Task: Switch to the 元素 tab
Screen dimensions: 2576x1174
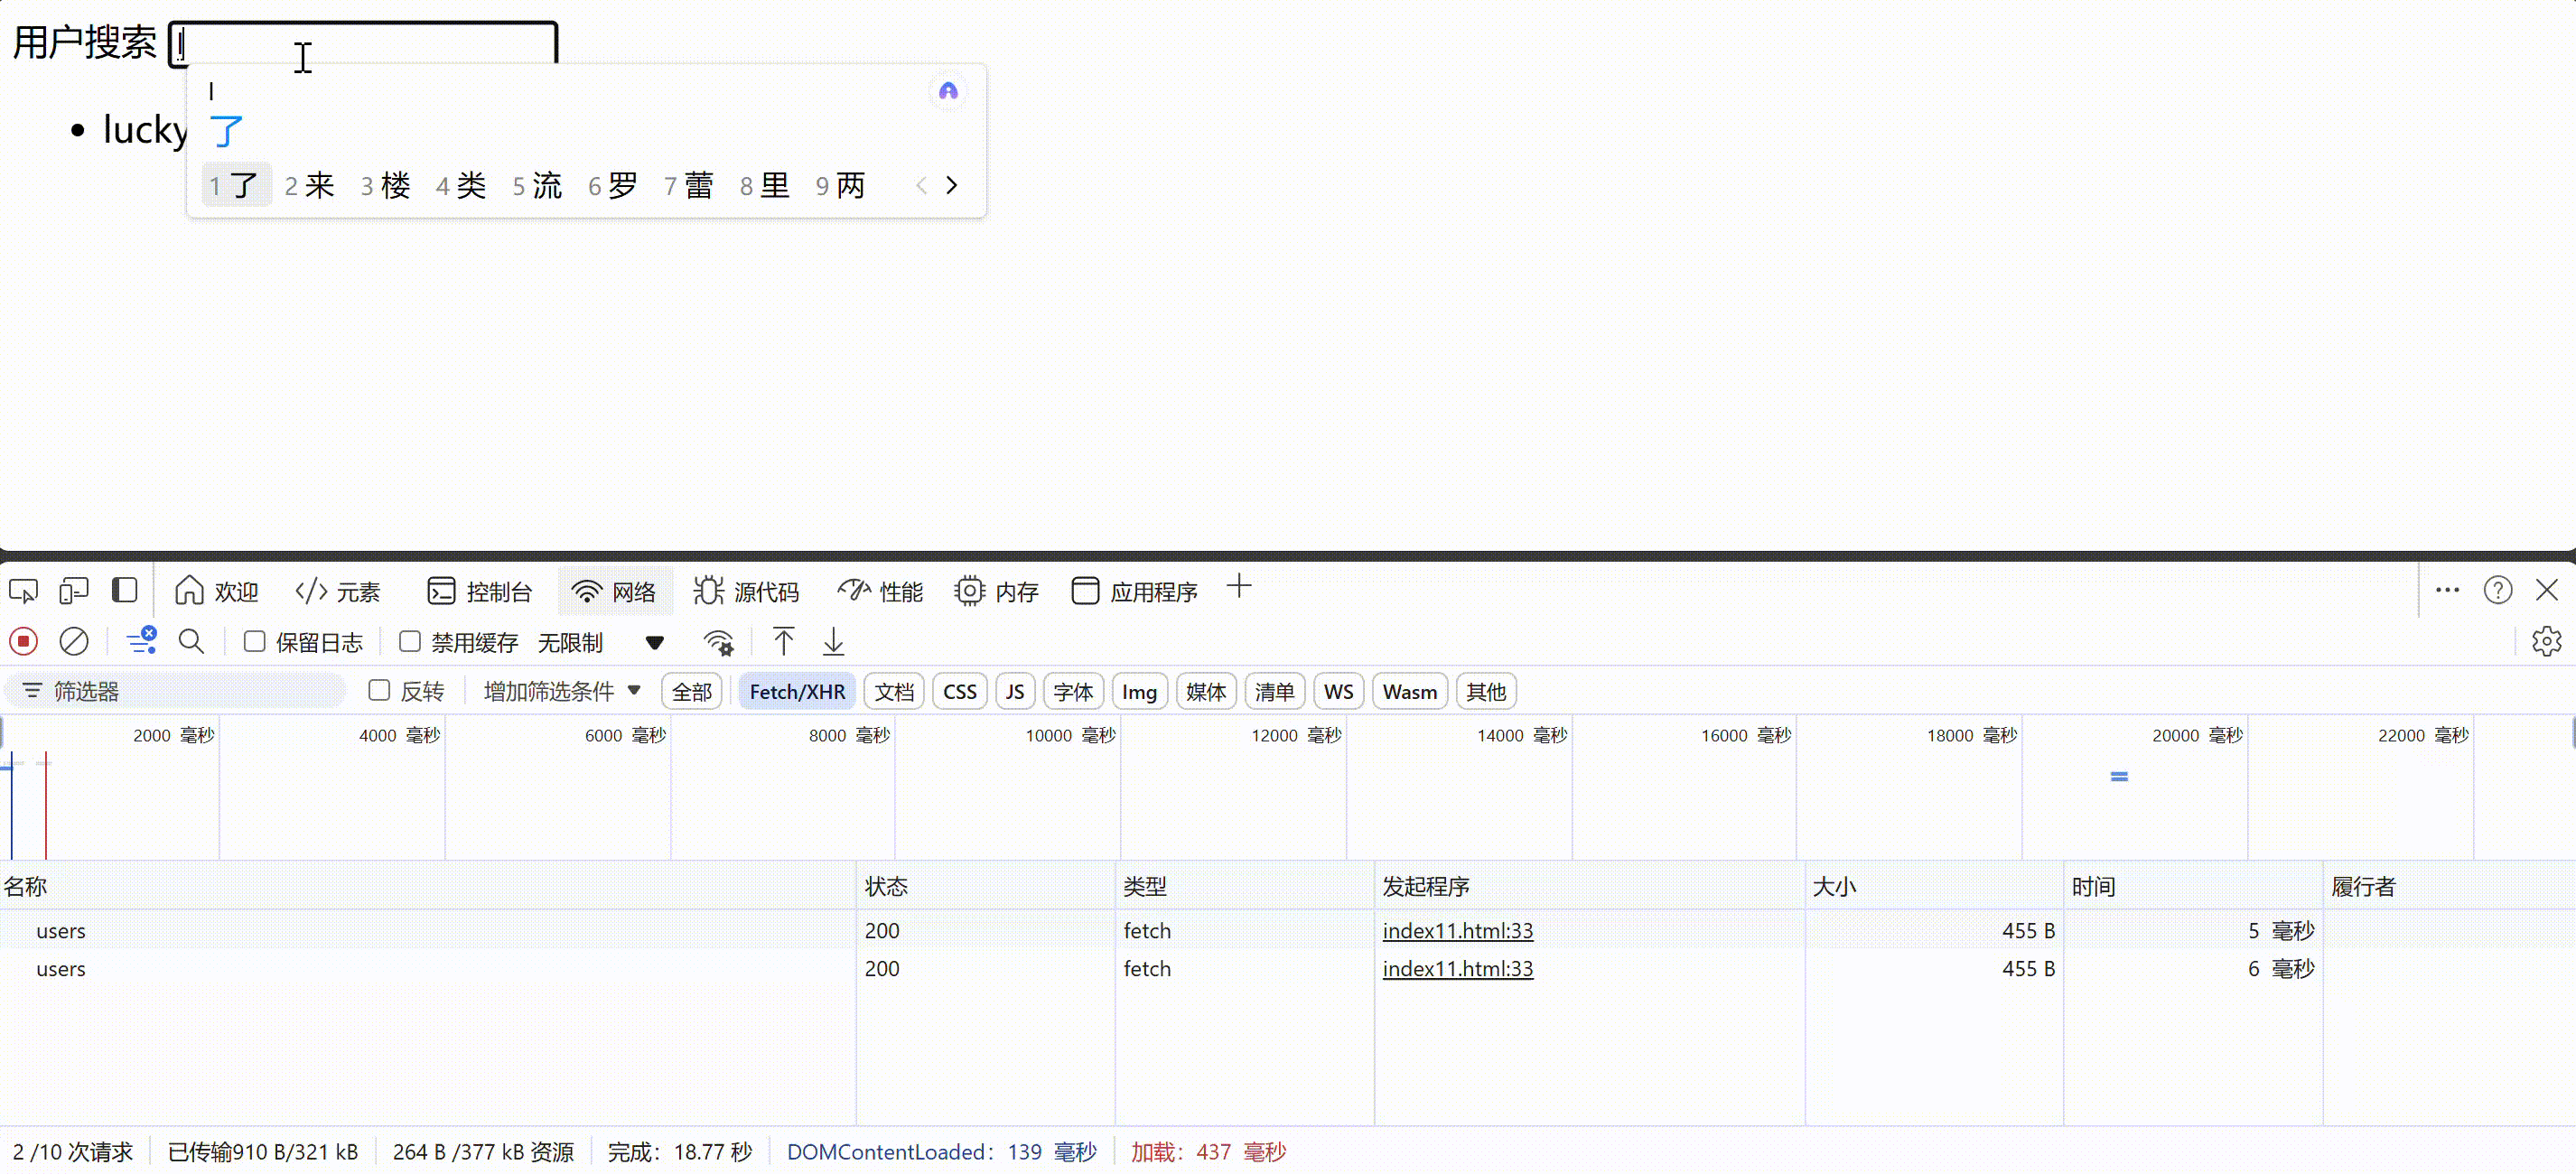Action: pyautogui.click(x=338, y=591)
